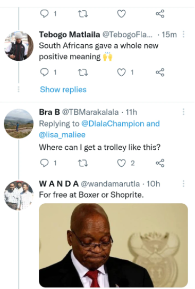Reply to Bra B's trolley tweet
Viewport: 195px width, 289px height.
pos(44,163)
